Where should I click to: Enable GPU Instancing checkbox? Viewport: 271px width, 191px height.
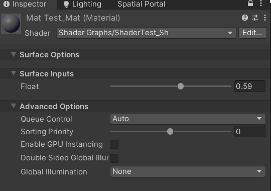coord(114,144)
